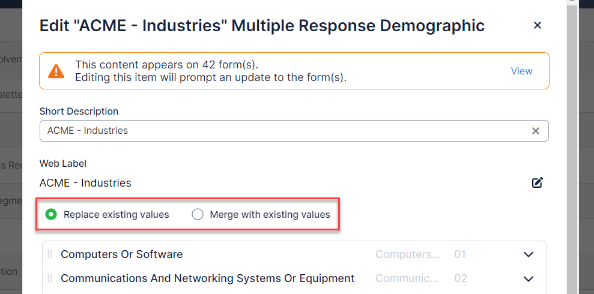
Task: Click the truncated gray "Communic..." value text
Action: point(407,278)
